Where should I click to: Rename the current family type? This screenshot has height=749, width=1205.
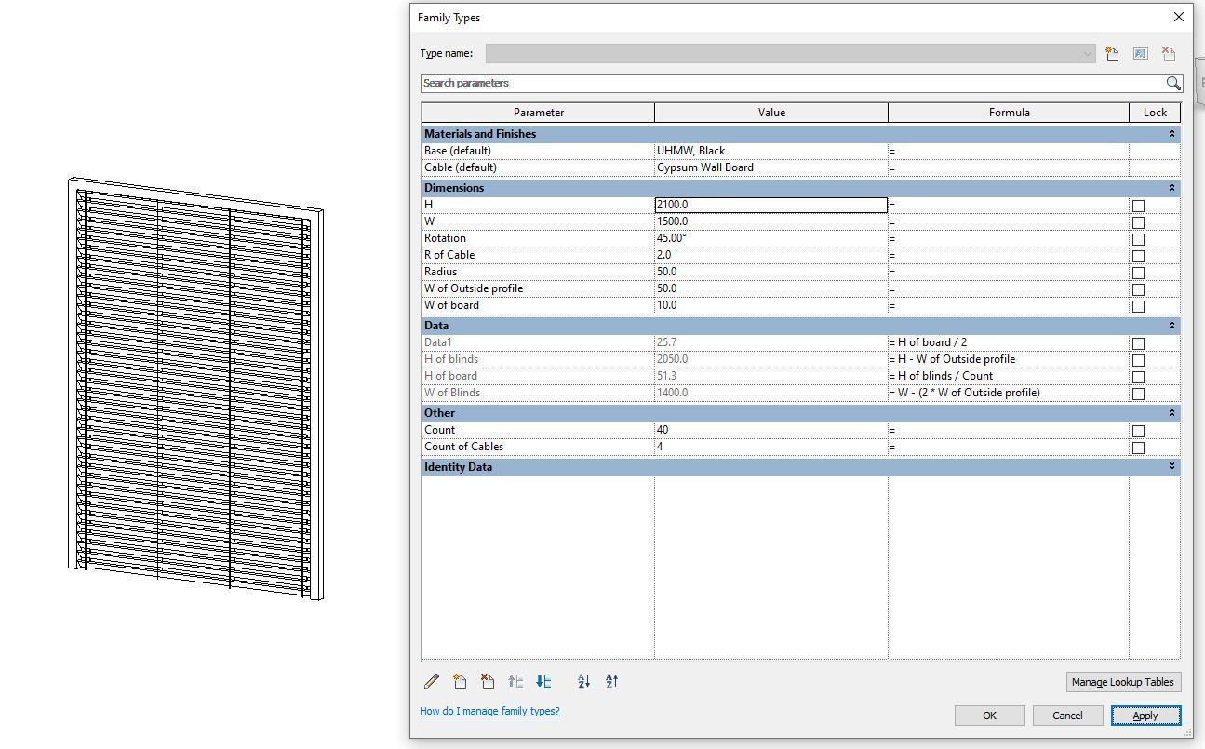[1140, 53]
